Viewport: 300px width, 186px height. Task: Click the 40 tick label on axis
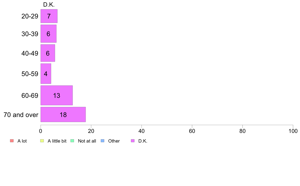(x=142, y=131)
